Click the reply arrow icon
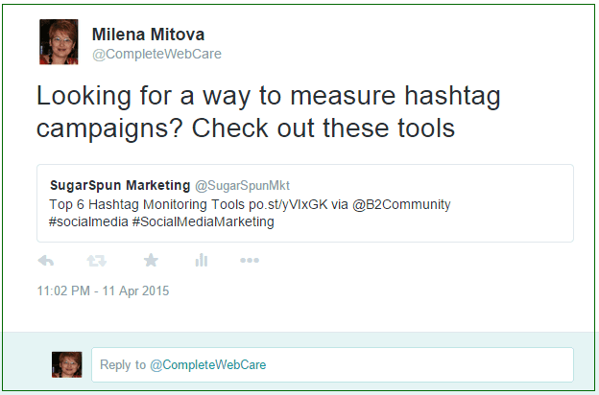This screenshot has height=395, width=599. point(46,261)
